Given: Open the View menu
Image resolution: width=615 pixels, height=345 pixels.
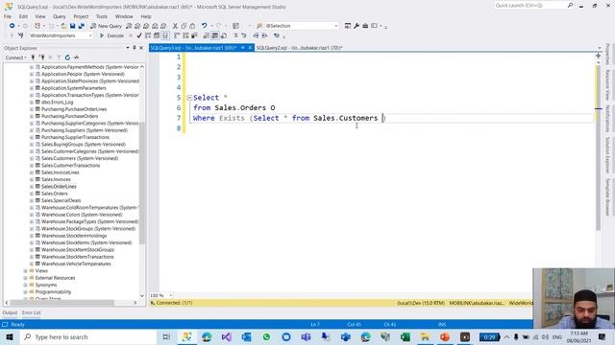Looking at the screenshot, I should coord(40,16).
